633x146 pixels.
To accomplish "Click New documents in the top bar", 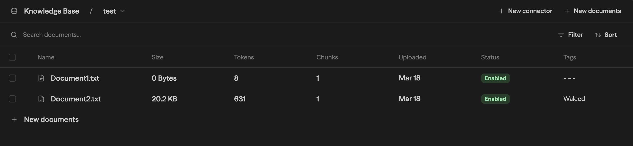I will pos(593,11).
